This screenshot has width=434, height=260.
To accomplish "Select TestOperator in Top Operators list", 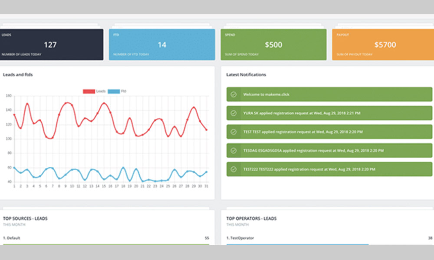I will coord(240,238).
